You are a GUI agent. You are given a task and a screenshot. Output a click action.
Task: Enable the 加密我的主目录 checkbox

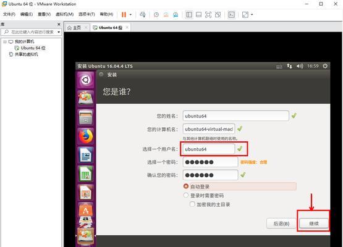coord(192,204)
